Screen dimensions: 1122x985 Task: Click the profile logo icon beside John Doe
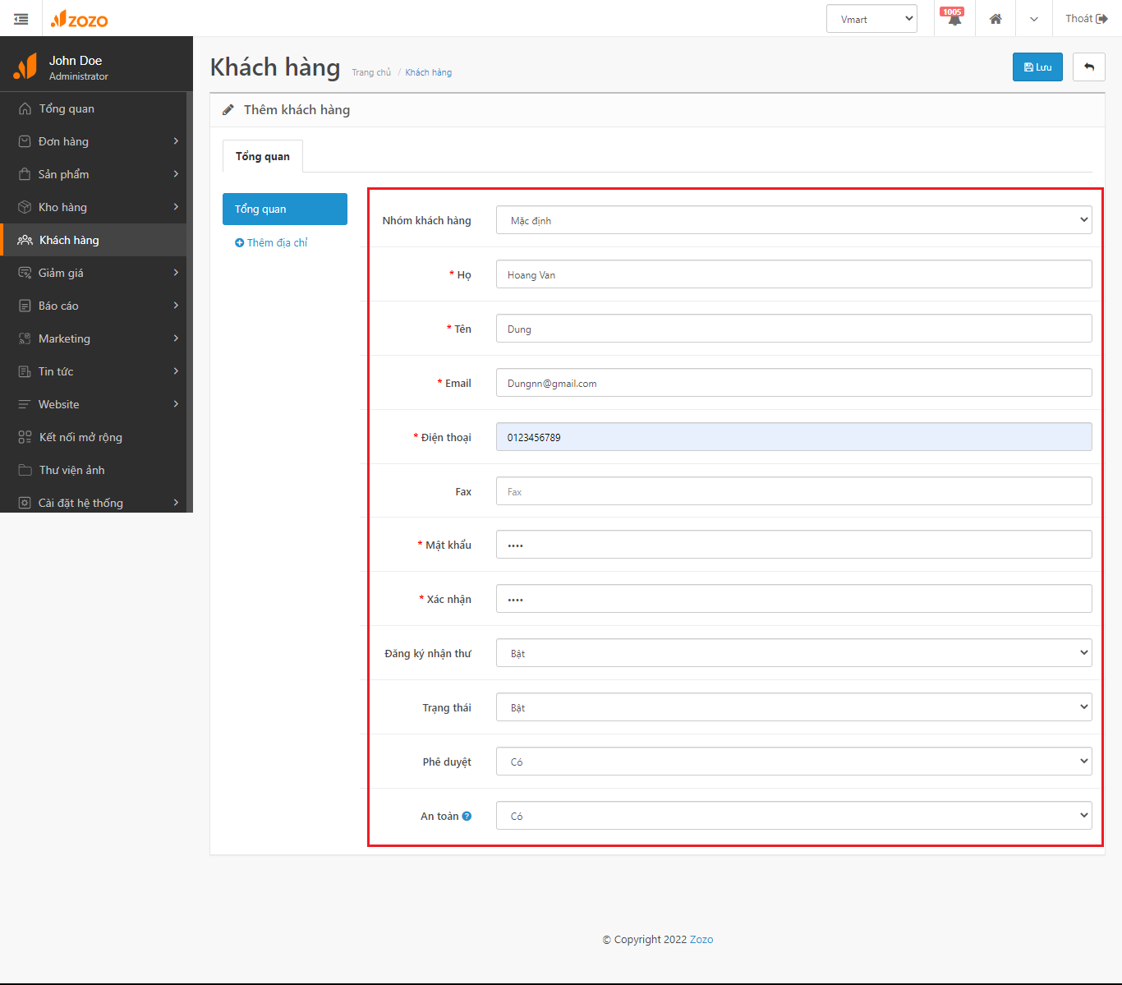(25, 67)
